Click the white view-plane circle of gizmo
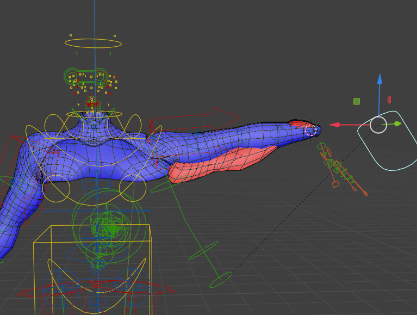The image size is (417, 315). point(378,125)
